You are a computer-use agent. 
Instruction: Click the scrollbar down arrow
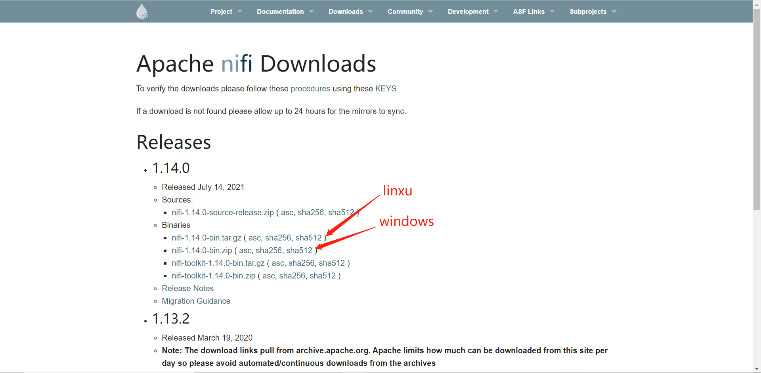point(757,369)
